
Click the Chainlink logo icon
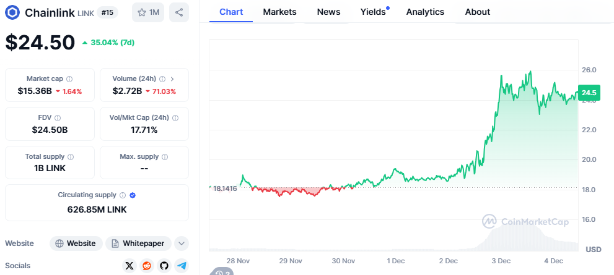click(12, 12)
